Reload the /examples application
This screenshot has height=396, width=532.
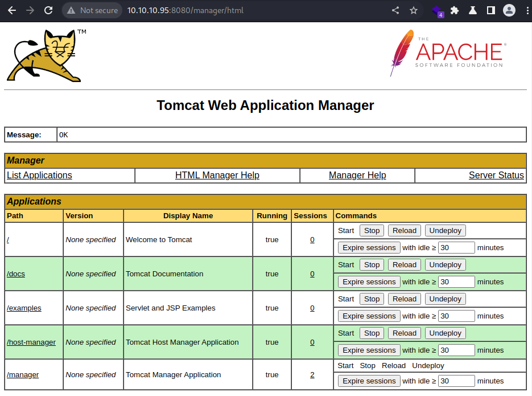(x=405, y=299)
